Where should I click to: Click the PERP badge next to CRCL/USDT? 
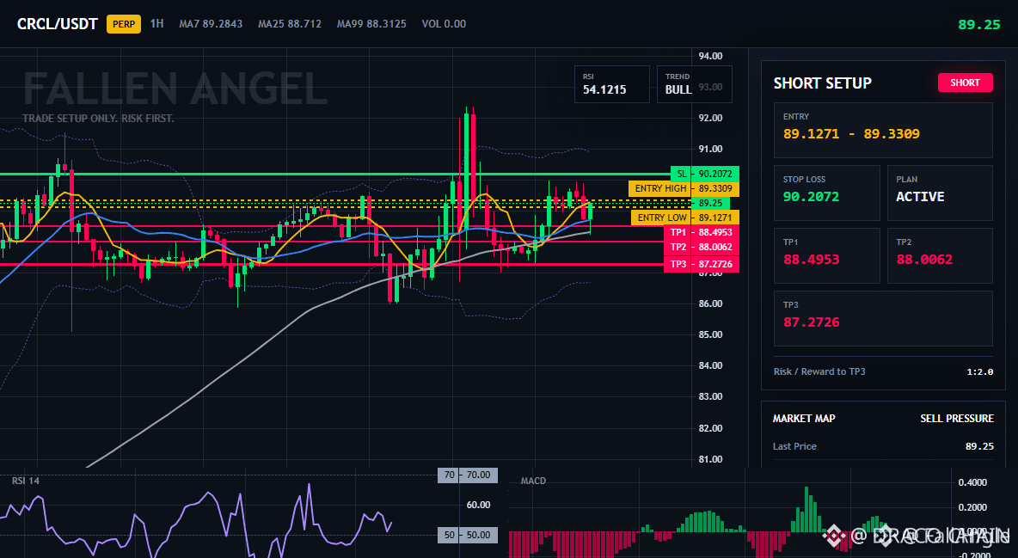[123, 24]
